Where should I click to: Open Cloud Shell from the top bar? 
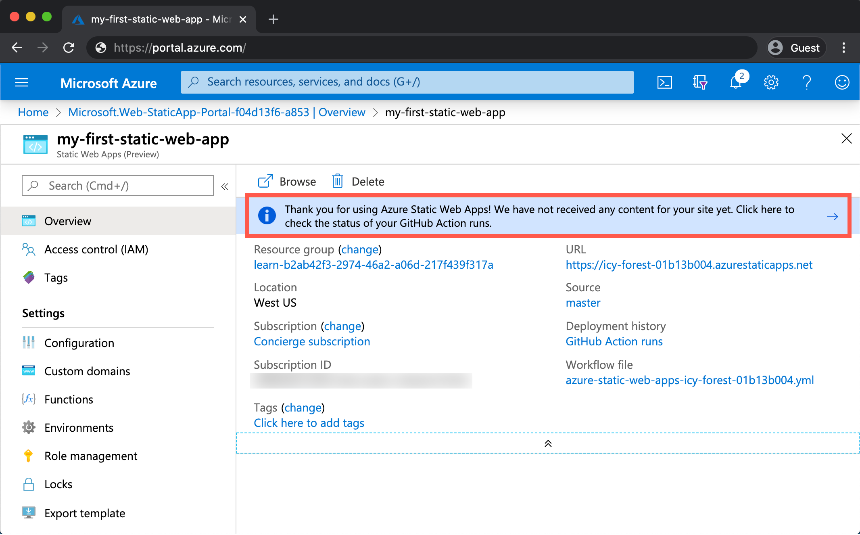pyautogui.click(x=664, y=82)
